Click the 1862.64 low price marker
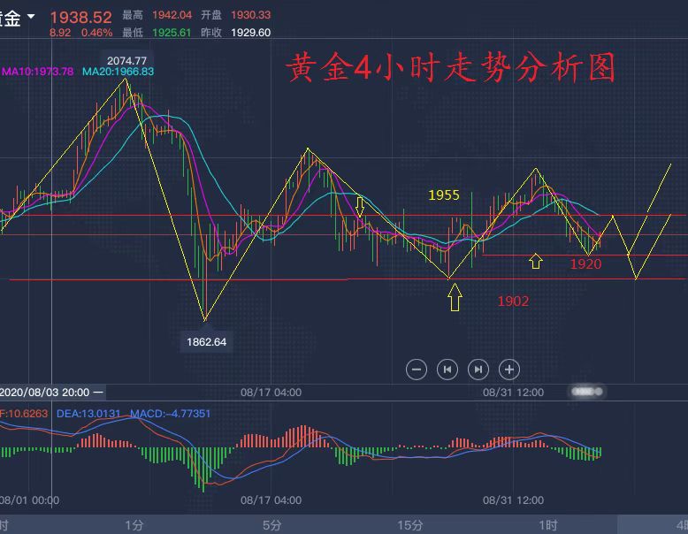 [x=206, y=341]
